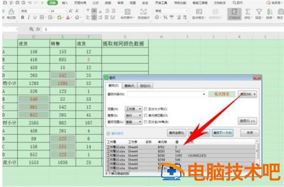Align text left in ribbon

tap(88, 18)
